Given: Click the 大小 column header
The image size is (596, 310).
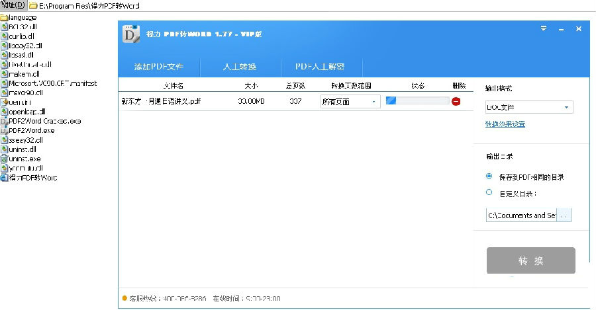Looking at the screenshot, I should [x=251, y=86].
